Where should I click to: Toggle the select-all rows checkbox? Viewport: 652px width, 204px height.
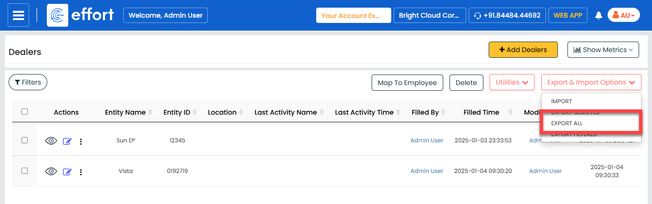pyautogui.click(x=25, y=112)
